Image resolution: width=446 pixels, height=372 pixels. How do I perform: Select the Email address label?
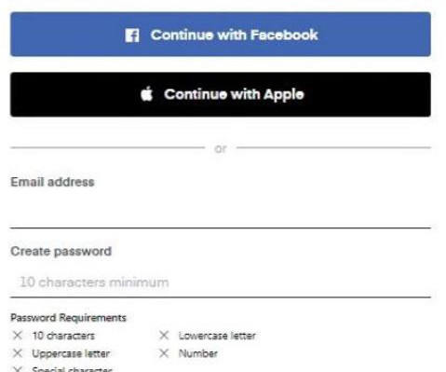pyautogui.click(x=52, y=182)
